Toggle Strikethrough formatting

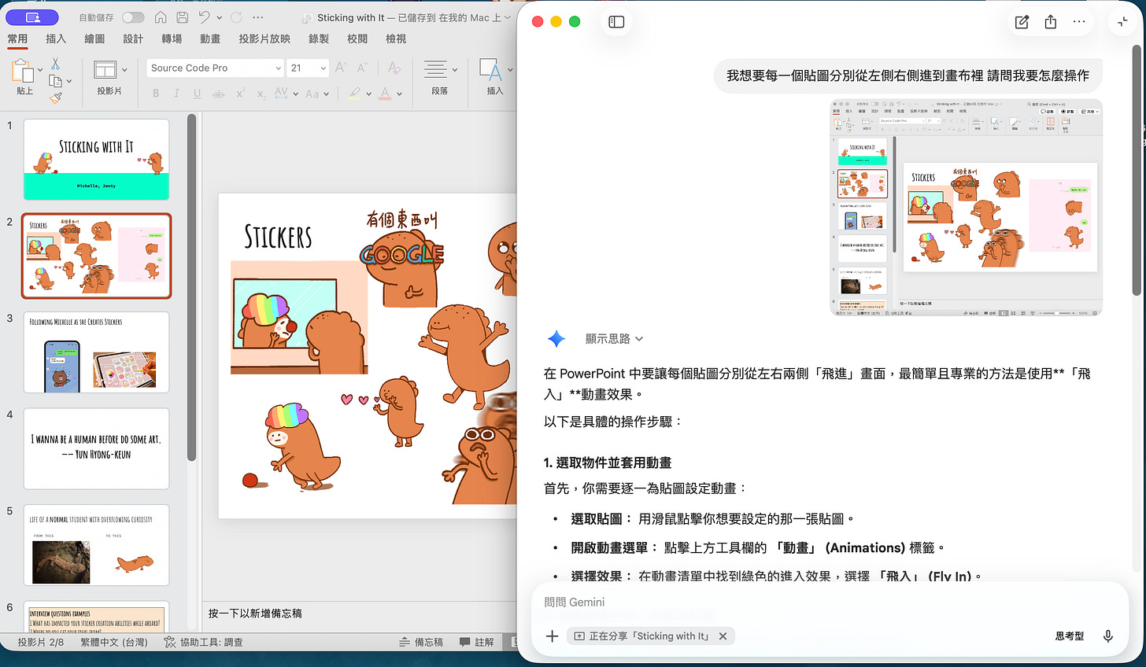pos(218,94)
